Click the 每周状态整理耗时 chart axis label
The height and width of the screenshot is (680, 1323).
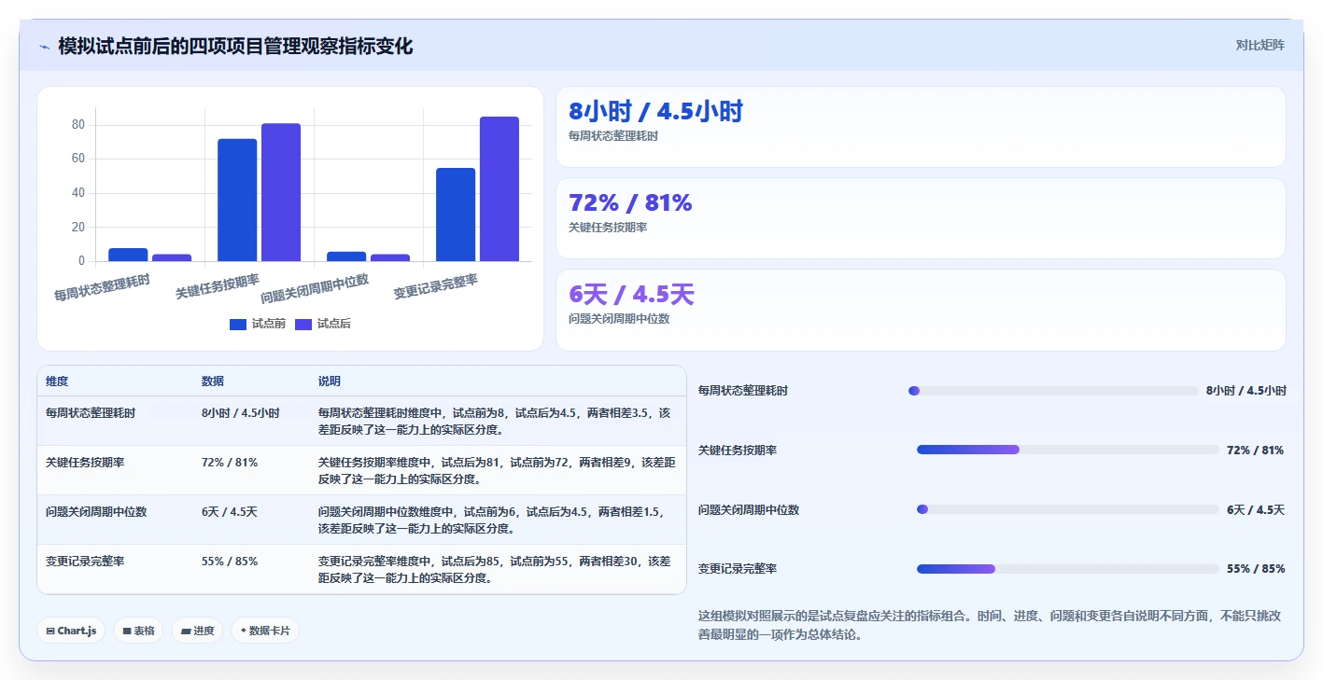102,287
